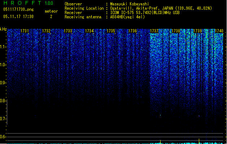Click the Receiver label
227x144 pixels.
[x=73, y=13]
